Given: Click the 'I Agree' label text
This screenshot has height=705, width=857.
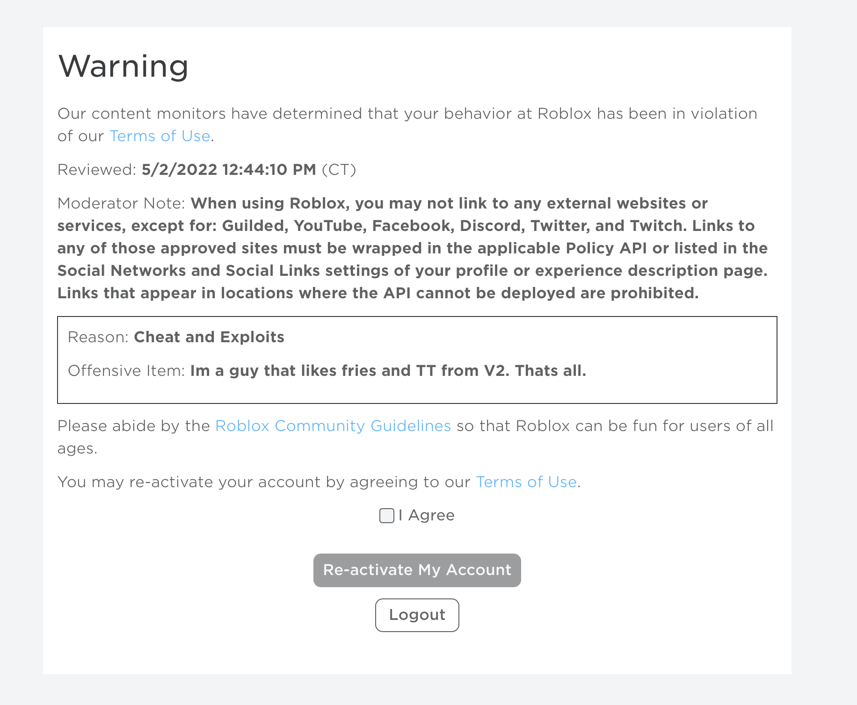Looking at the screenshot, I should point(431,515).
